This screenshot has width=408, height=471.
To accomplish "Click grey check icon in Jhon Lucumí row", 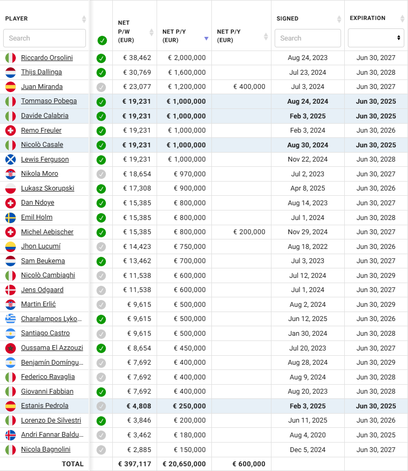I will pos(101,247).
